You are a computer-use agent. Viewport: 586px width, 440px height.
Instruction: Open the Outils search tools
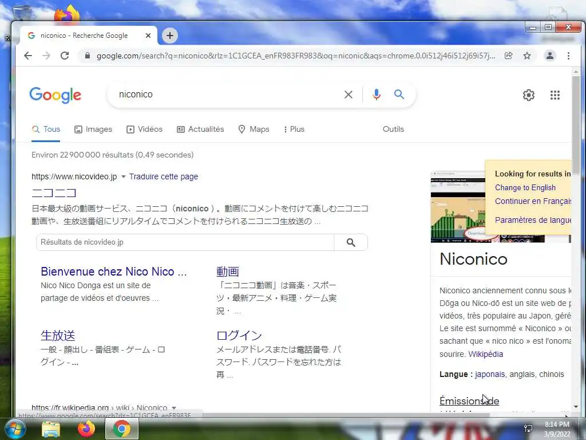(x=393, y=129)
